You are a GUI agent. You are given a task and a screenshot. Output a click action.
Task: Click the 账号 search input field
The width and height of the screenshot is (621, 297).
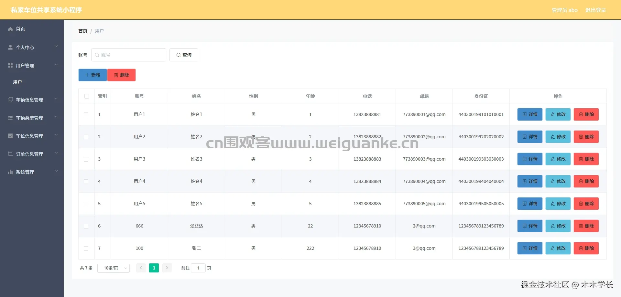tap(129, 55)
